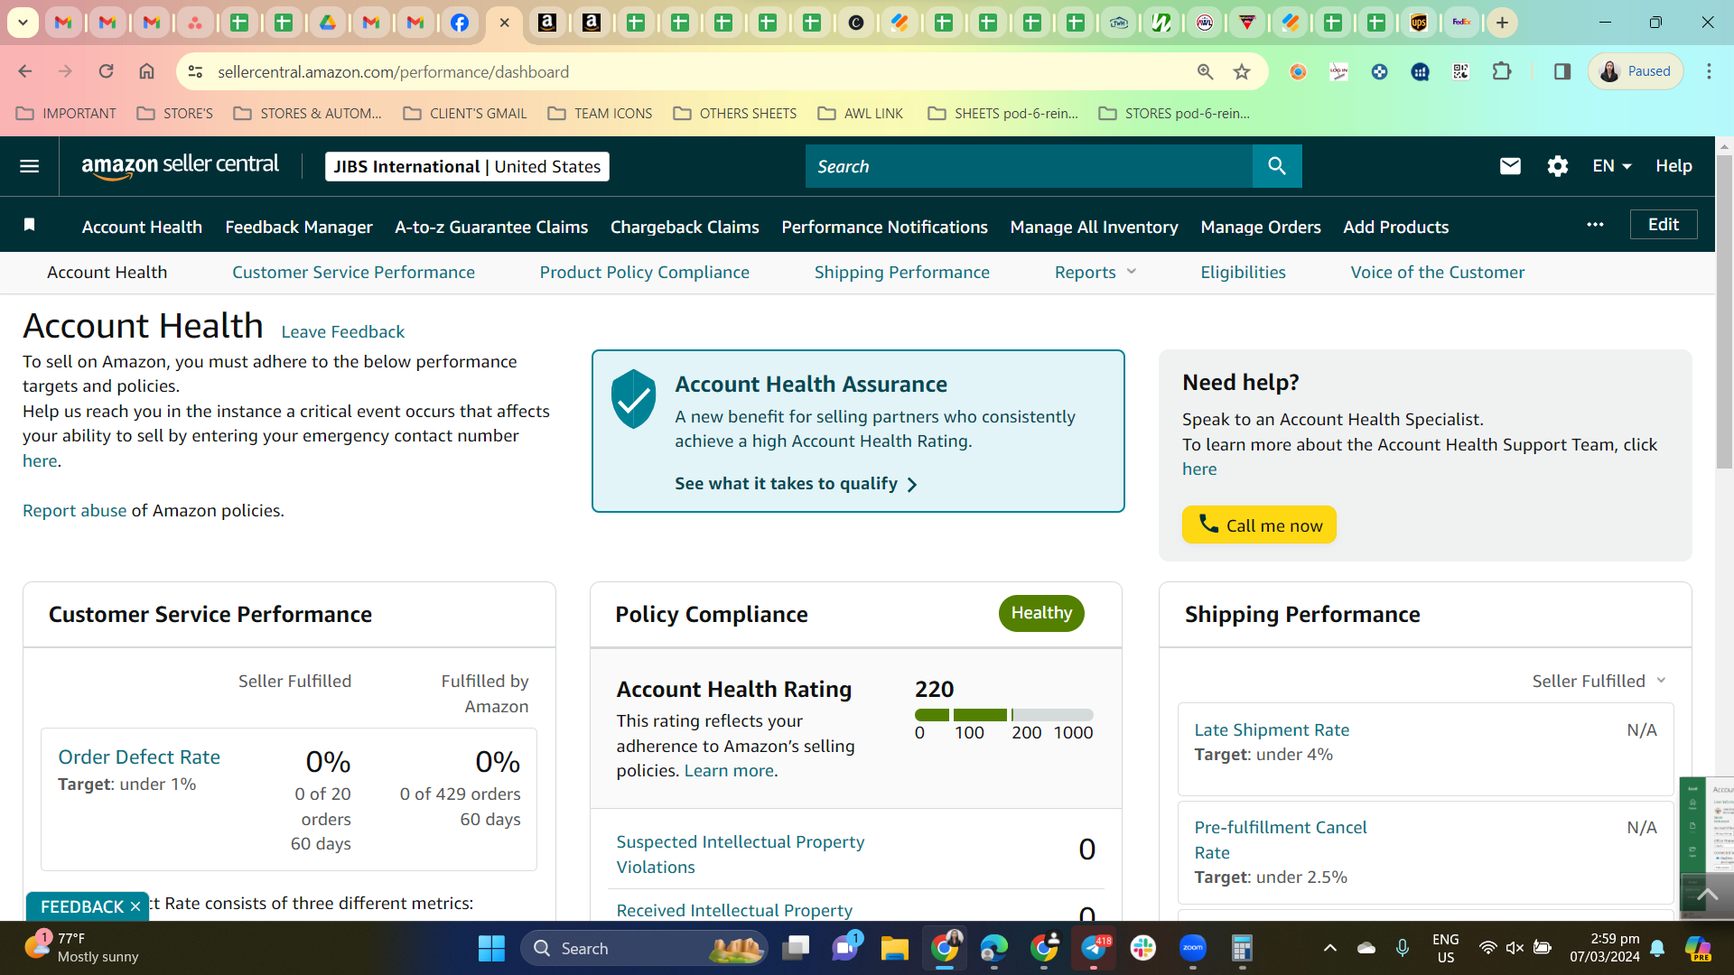
Task: Open the Chrome three-dot menu
Action: pos(1709,71)
